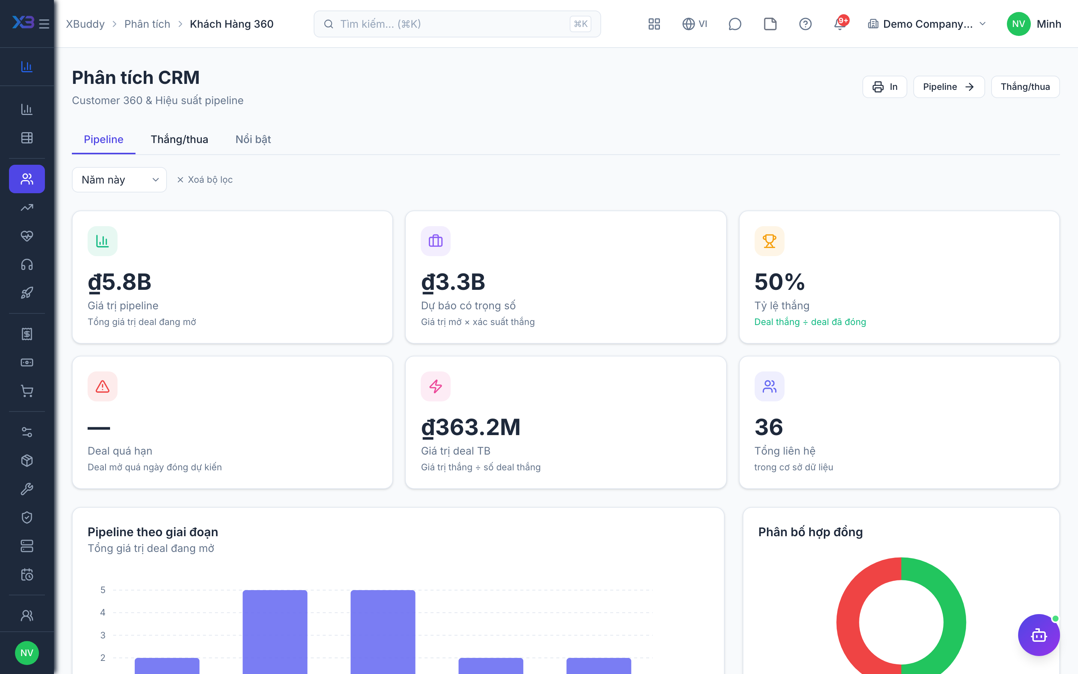This screenshot has height=674, width=1078.
Task: Toggle the sidebar hamburger menu
Action: 44,24
